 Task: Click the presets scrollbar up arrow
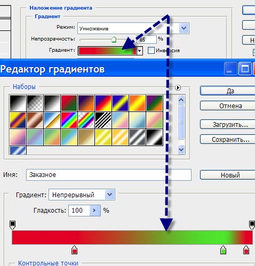tap(181, 100)
